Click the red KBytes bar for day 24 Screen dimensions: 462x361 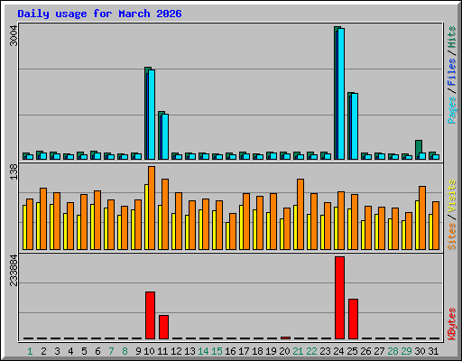(x=340, y=298)
